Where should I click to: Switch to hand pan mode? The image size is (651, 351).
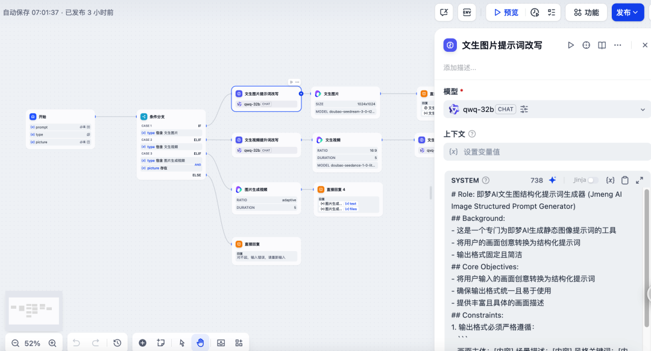point(200,343)
